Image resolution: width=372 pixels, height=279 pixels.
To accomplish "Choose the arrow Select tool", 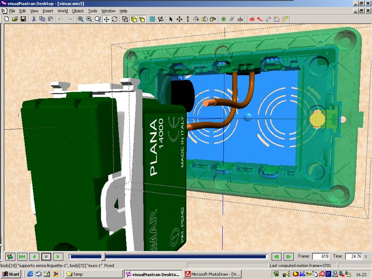I will pyautogui.click(x=171, y=19).
